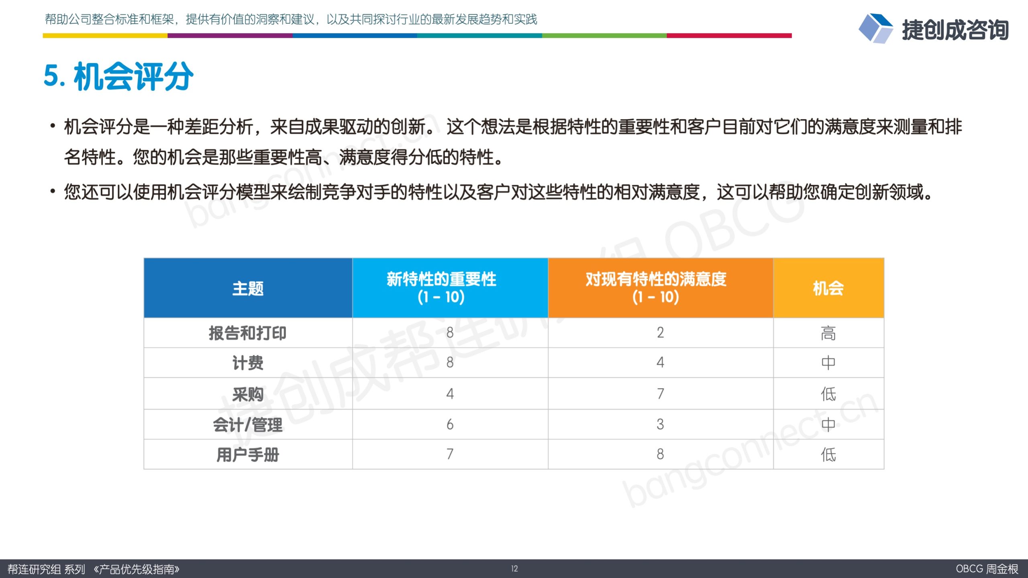The width and height of the screenshot is (1028, 578).
Task: Click opportunity 中 in 会计/管理 row
Action: [828, 425]
